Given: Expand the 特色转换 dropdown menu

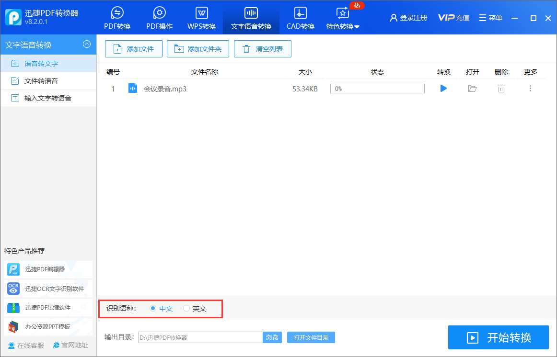Looking at the screenshot, I should click(x=343, y=19).
